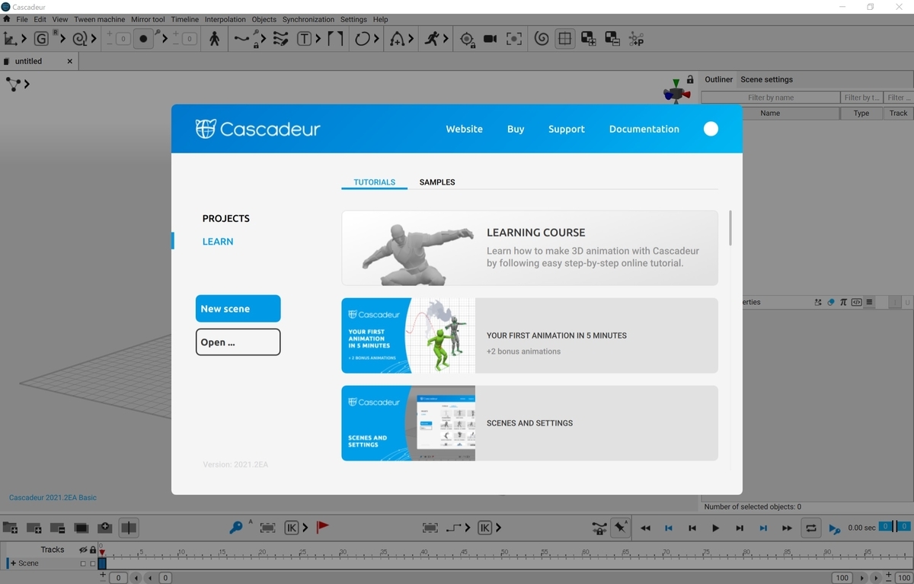This screenshot has height=584, width=914.
Task: Click the local rotation spiral icon
Action: click(x=80, y=38)
